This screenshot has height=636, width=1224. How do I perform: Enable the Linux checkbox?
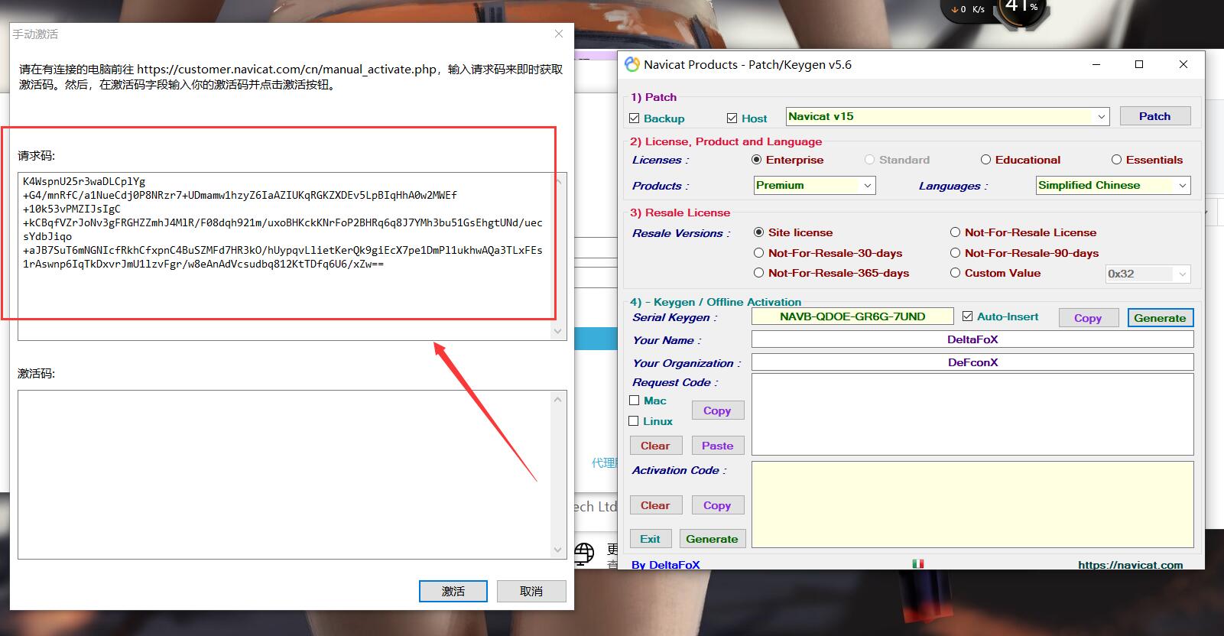point(633,421)
